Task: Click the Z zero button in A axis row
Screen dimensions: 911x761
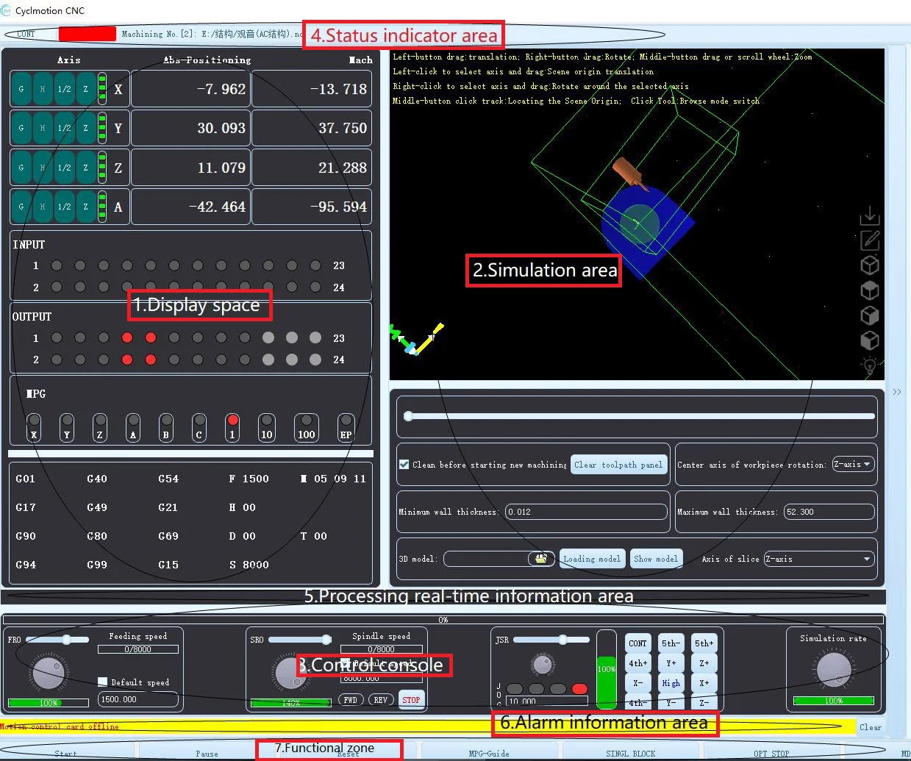Action: tap(85, 207)
